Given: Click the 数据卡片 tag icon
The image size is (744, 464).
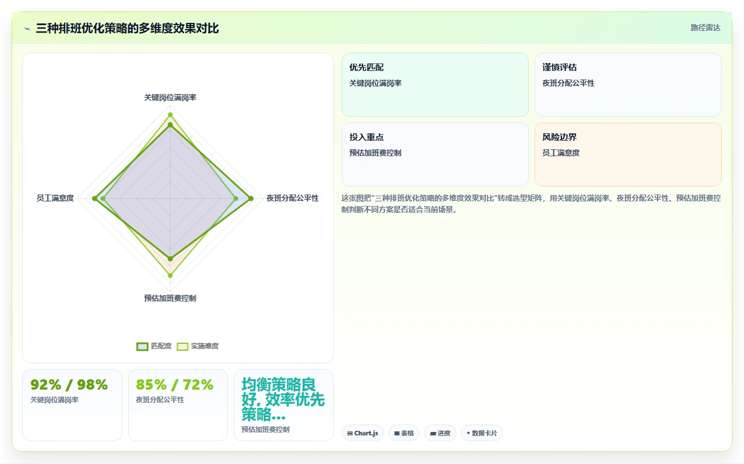Looking at the screenshot, I should [x=468, y=433].
